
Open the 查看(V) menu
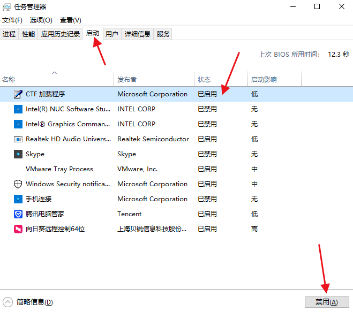71,20
